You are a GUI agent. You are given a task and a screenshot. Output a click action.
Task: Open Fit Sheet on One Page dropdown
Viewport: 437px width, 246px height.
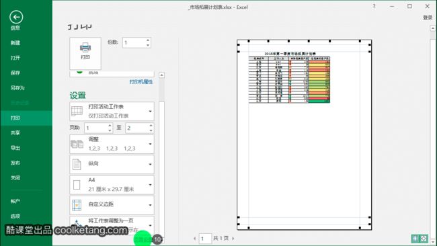[x=112, y=225]
